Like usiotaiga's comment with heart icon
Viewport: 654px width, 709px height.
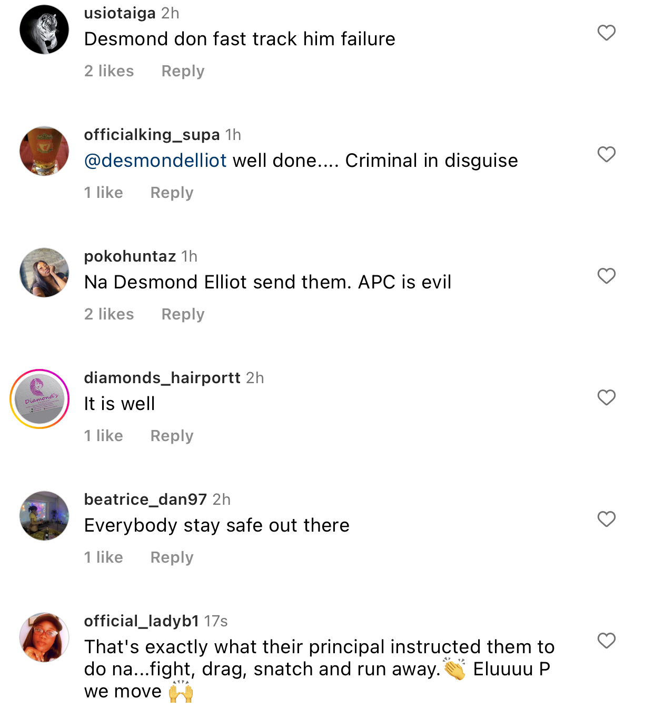tap(607, 33)
